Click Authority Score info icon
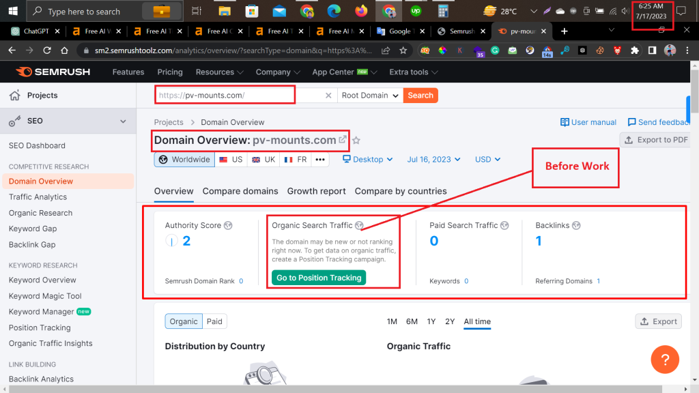699x393 pixels. 228,225
